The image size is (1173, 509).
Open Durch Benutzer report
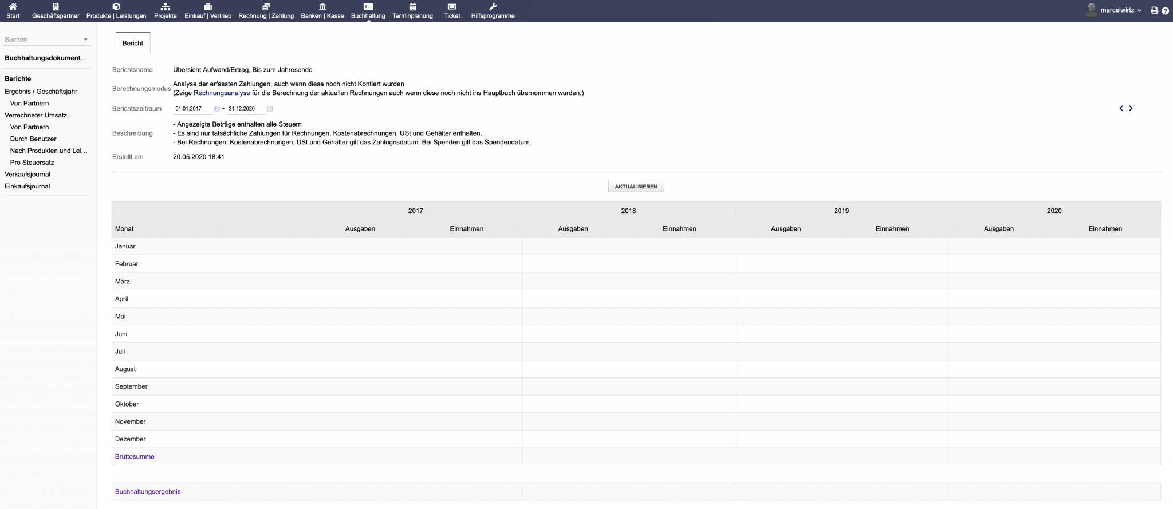pyautogui.click(x=33, y=139)
